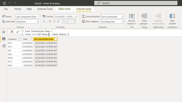
Task: Open Customer column filter arrow
Action: 20,39
